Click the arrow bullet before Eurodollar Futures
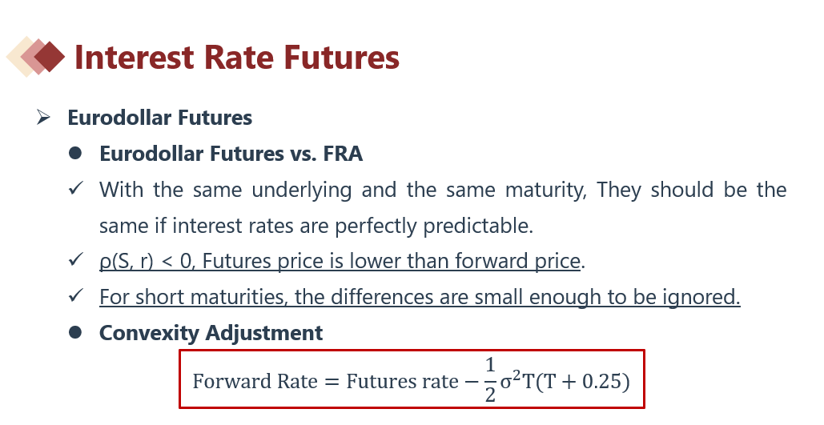The image size is (824, 425). click(x=43, y=118)
